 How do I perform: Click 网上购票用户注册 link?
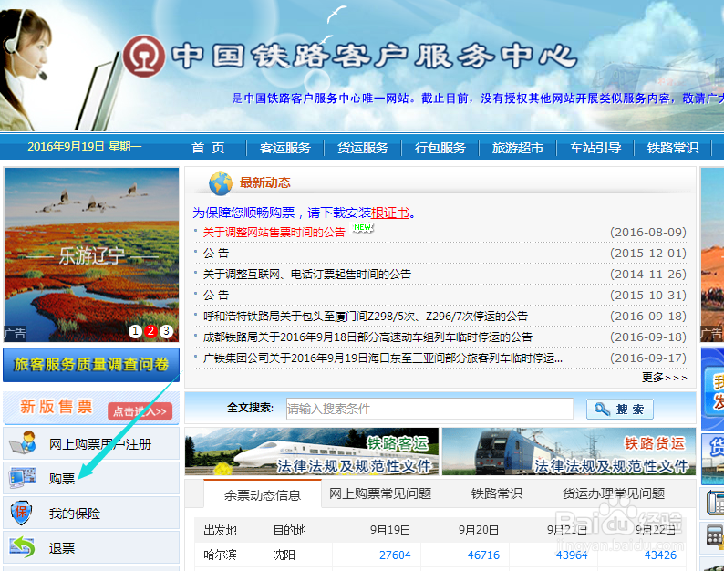(x=100, y=444)
